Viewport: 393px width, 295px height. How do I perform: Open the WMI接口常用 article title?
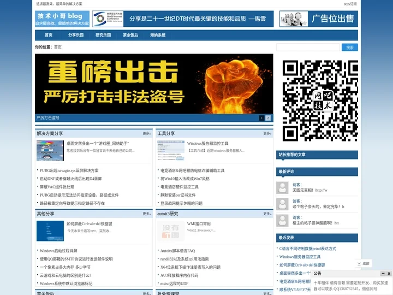[199, 224]
